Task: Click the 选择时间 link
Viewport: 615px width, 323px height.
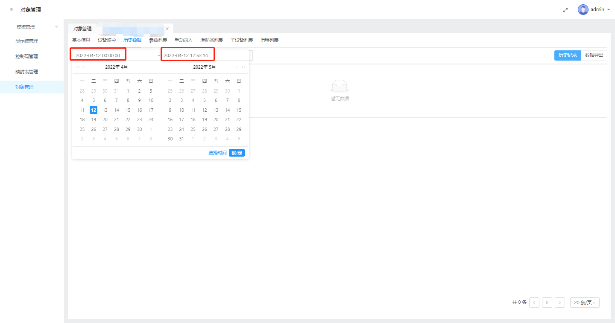Action: (x=217, y=153)
